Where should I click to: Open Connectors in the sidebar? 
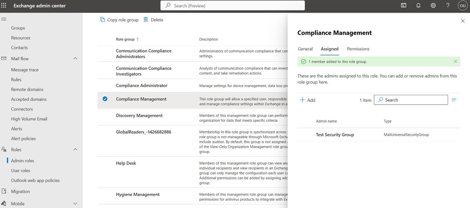[22, 109]
